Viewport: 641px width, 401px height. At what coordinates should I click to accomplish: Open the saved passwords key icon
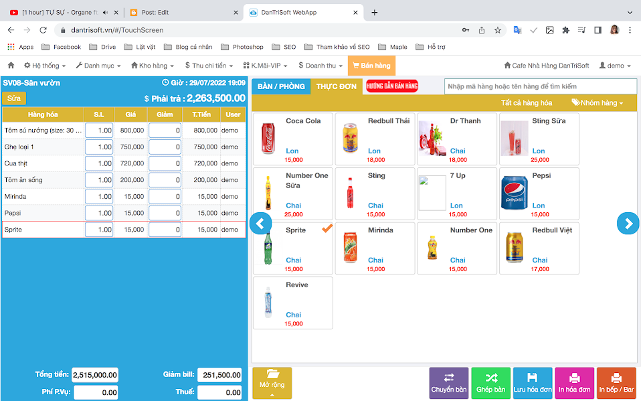[x=466, y=30]
